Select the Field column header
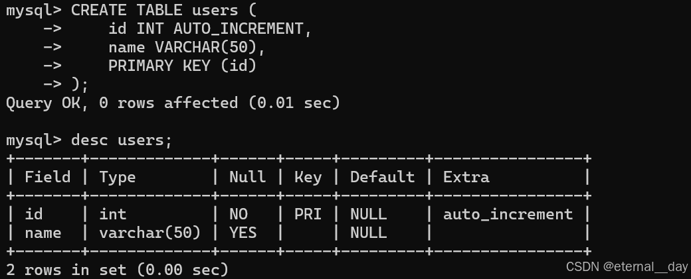Screen dimensions: 691x279 pyautogui.click(x=48, y=177)
